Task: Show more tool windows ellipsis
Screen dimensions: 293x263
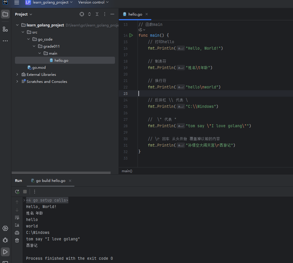Action: click(x=5, y=41)
